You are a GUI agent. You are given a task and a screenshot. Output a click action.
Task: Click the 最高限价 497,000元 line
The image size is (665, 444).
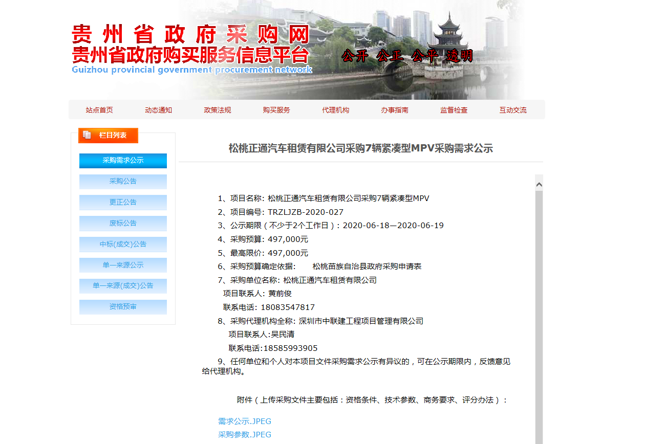tap(263, 253)
